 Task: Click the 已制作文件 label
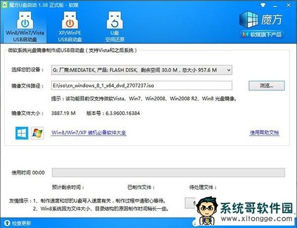point(141,187)
